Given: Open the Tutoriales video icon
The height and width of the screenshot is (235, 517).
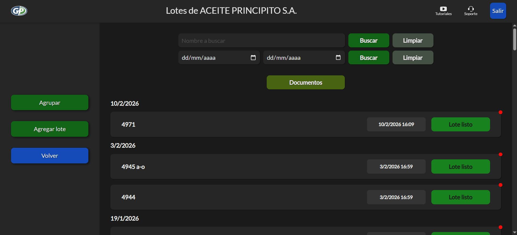Looking at the screenshot, I should pos(443,9).
